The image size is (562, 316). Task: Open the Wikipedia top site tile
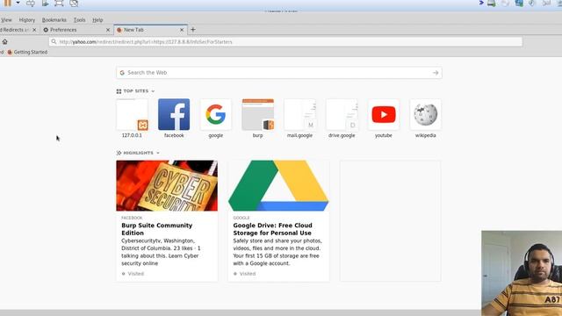425,114
